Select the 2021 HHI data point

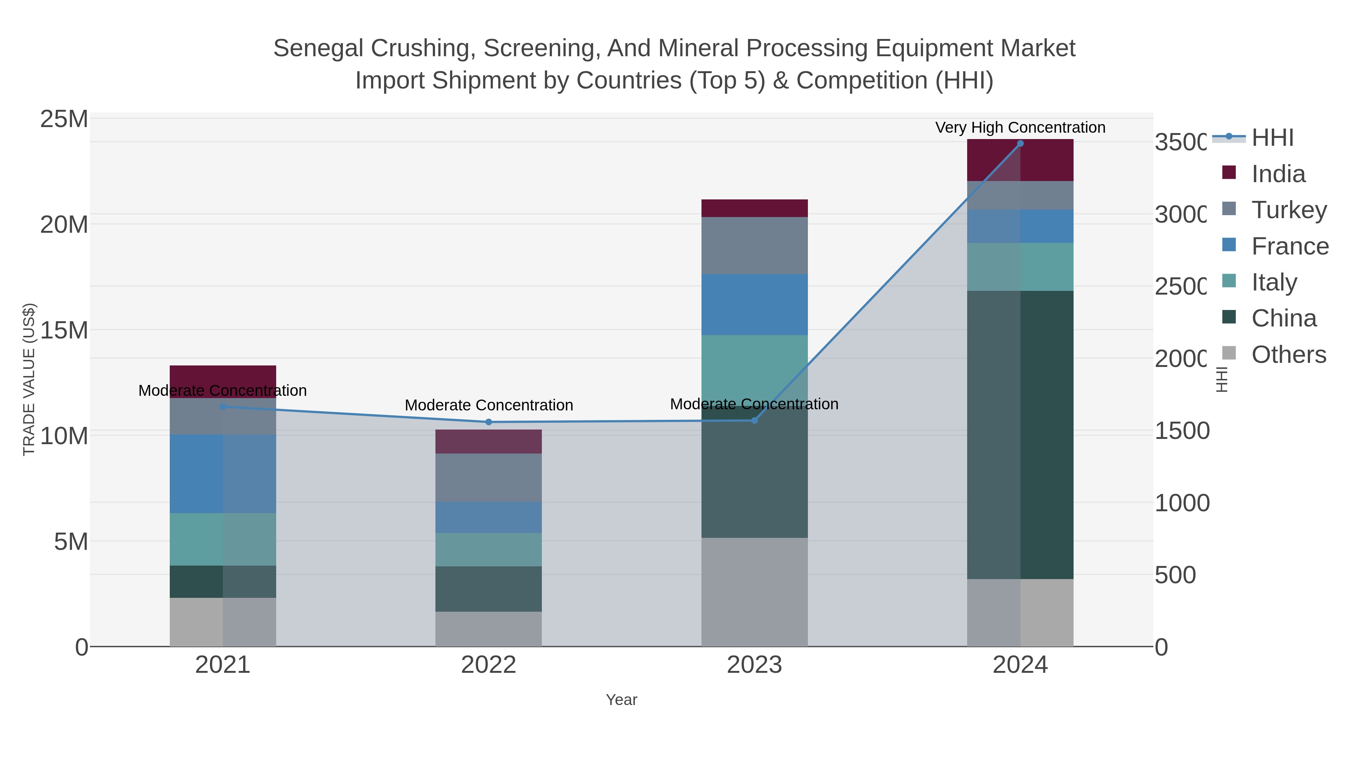click(223, 406)
